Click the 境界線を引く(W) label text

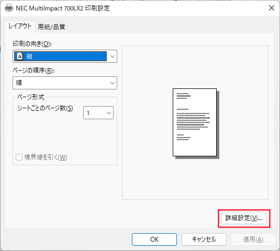click(x=46, y=157)
